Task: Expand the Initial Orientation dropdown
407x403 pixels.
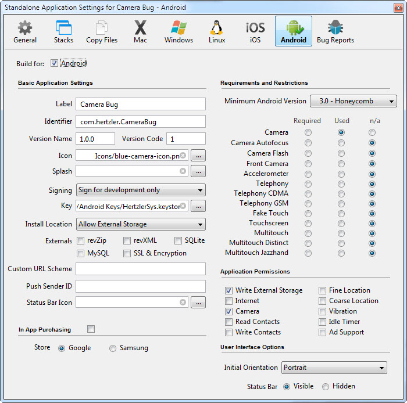Action: (334, 368)
